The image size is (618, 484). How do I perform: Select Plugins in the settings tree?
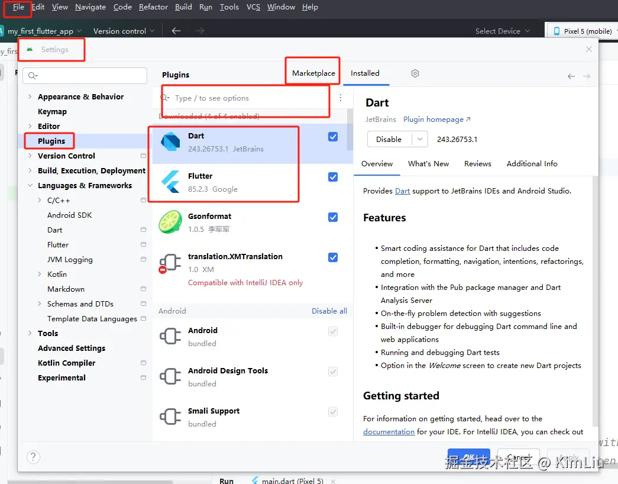(51, 141)
